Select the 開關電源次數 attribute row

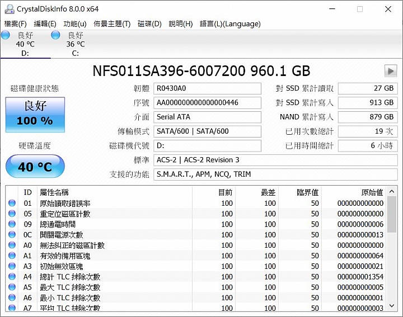click(x=196, y=235)
